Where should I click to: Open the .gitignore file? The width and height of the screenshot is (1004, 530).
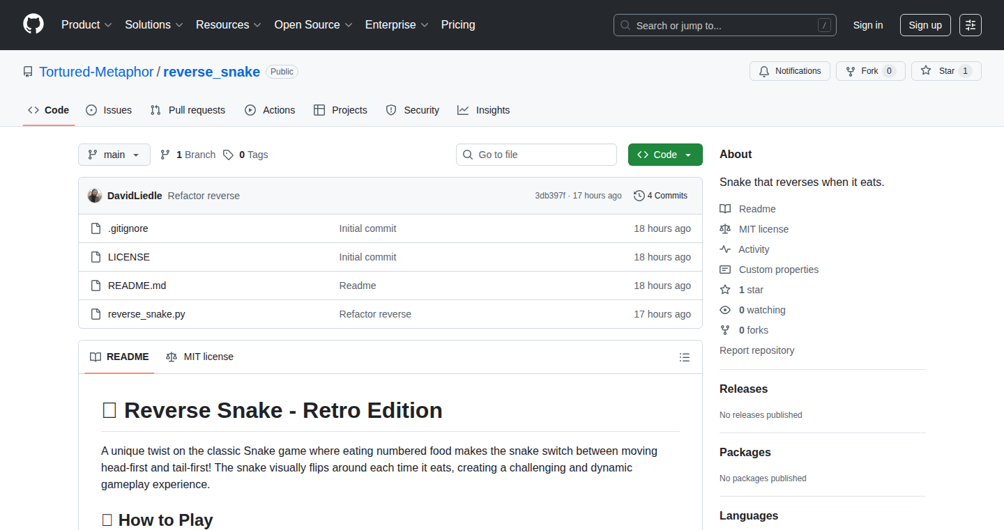(x=128, y=228)
